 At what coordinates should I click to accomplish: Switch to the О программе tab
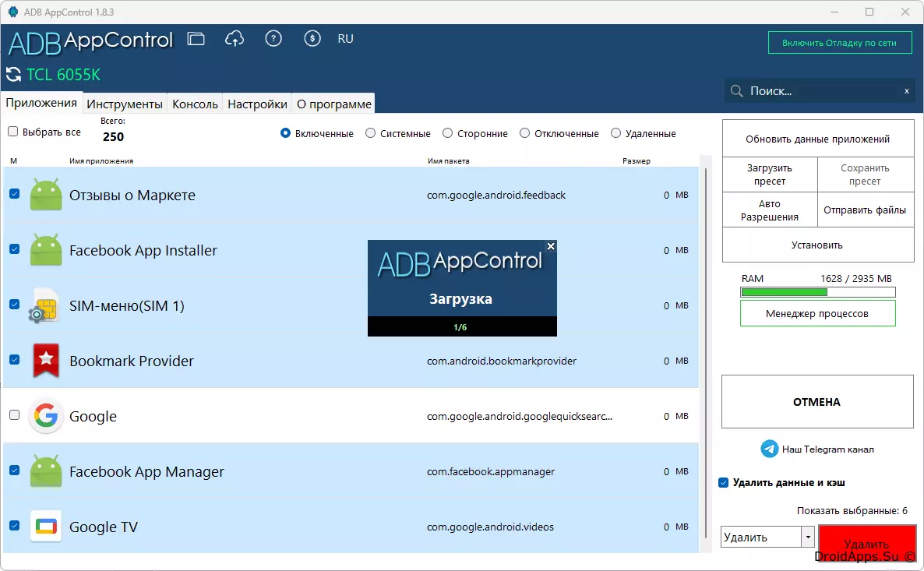(334, 104)
